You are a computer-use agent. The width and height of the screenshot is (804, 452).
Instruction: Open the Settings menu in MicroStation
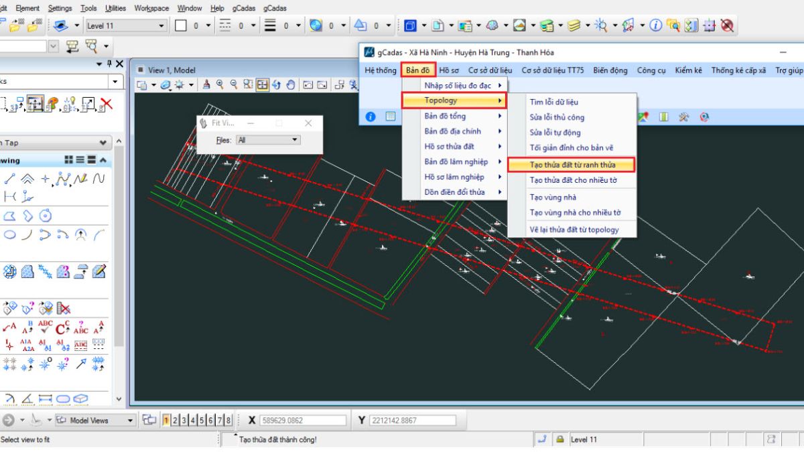point(60,8)
